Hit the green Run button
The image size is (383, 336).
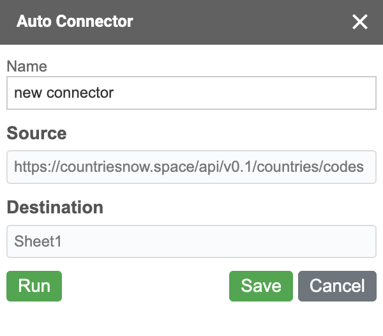[x=34, y=286]
